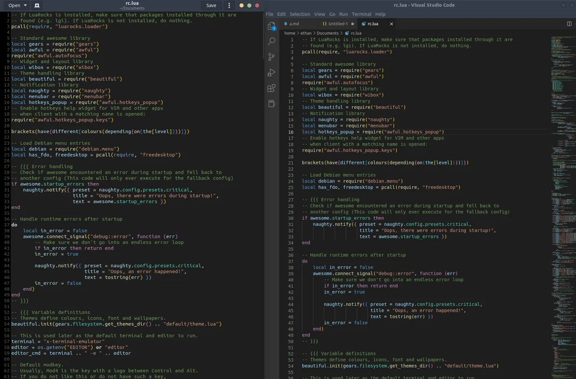
Task: Click the Documents breadcrumb in VS Code
Action: click(326, 33)
